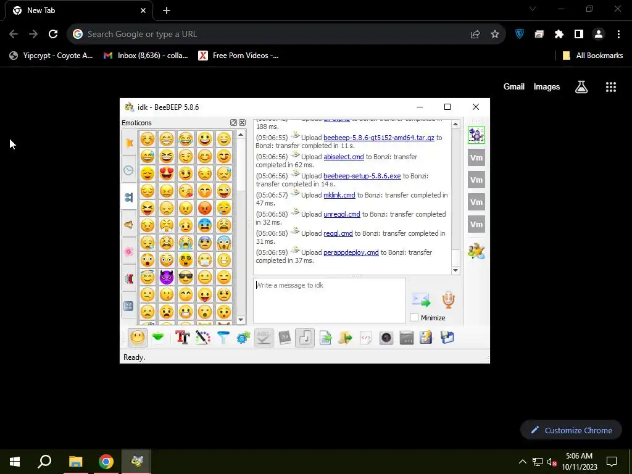The image size is (632, 474).
Task: Open the bell objects emoticon tab
Action: pyautogui.click(x=128, y=225)
